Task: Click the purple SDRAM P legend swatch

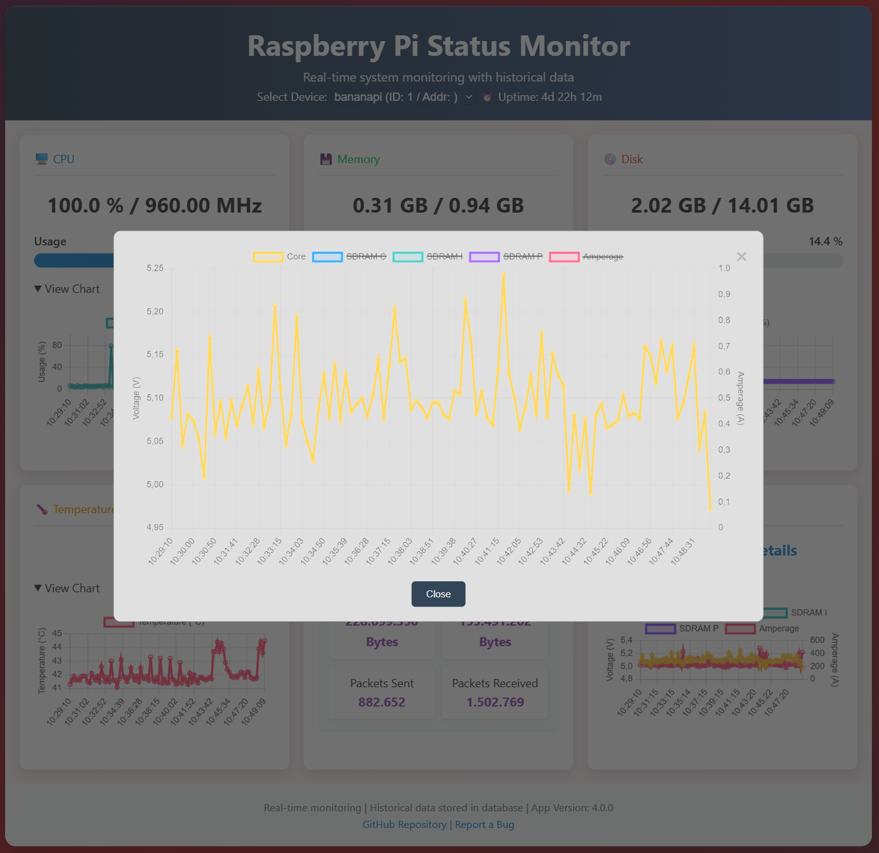Action: tap(485, 256)
